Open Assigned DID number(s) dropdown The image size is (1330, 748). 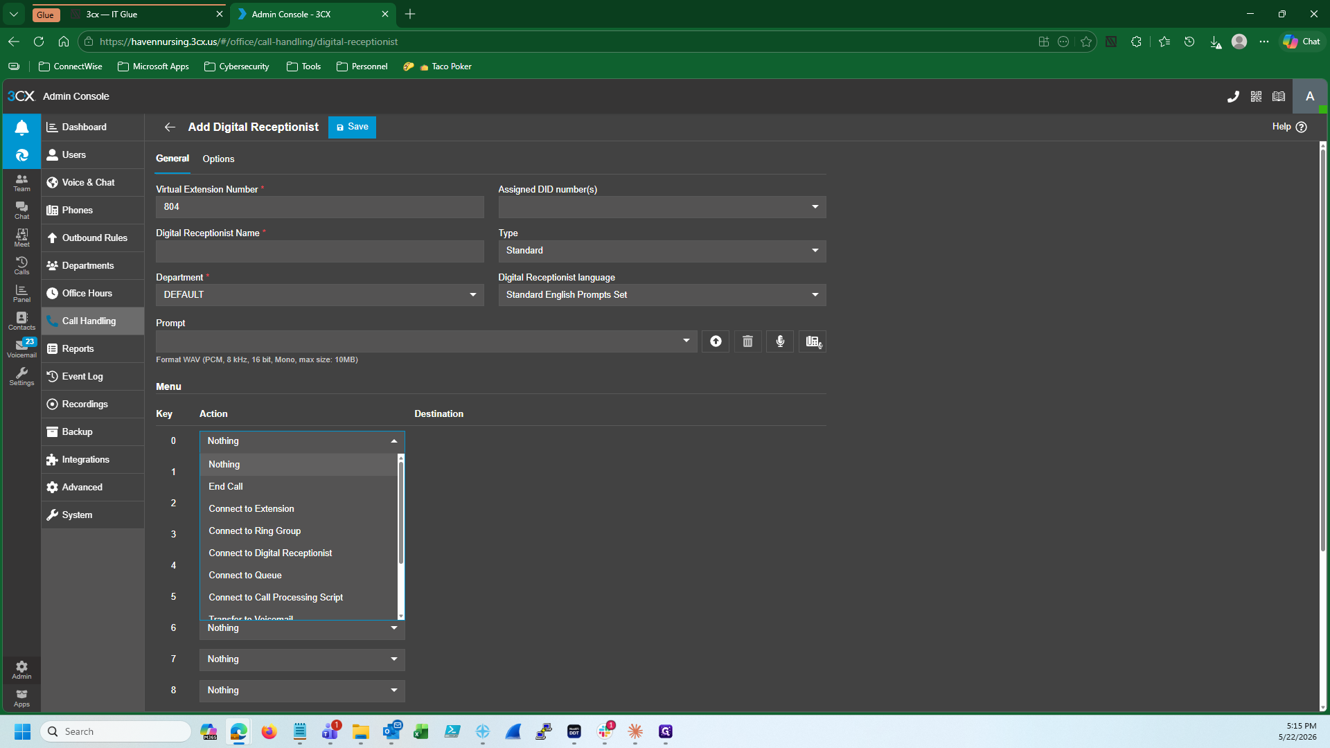click(x=662, y=207)
